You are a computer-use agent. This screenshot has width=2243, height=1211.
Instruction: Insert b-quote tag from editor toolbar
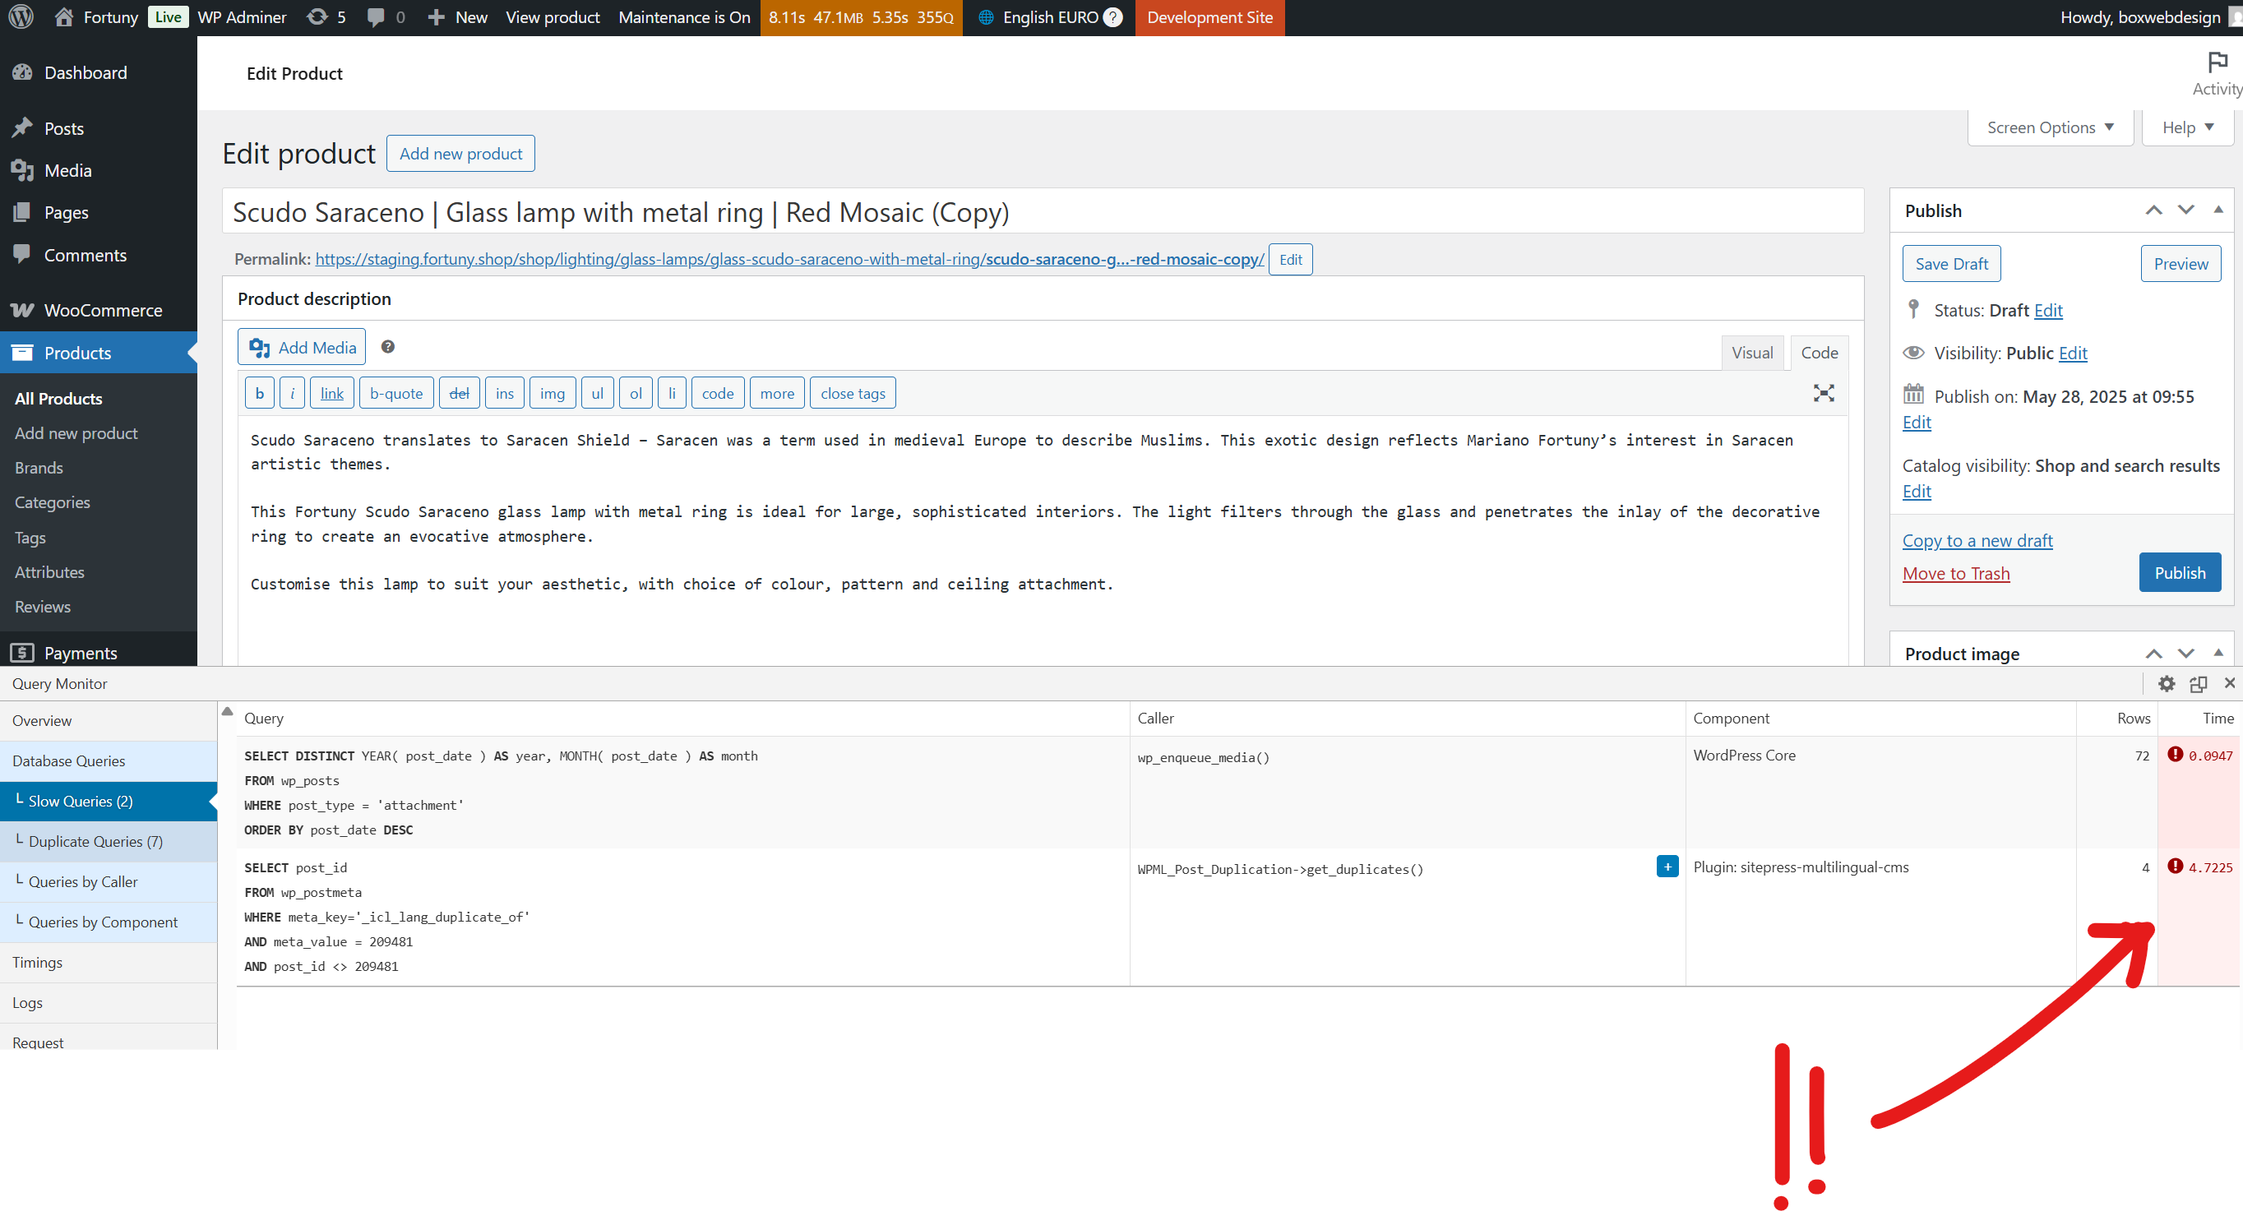pyautogui.click(x=396, y=393)
